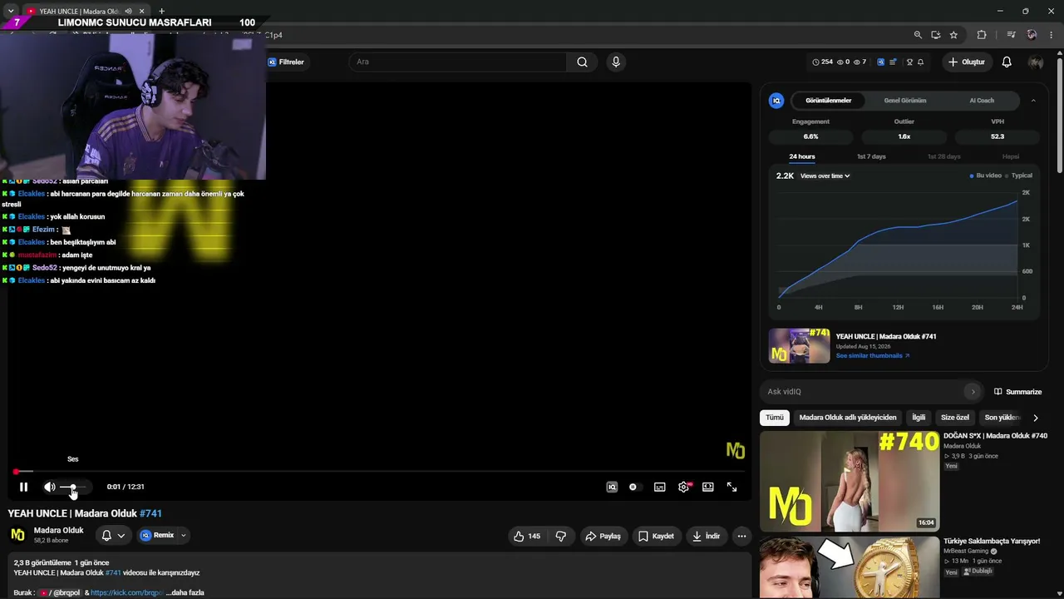
Task: Click the #741 hashtag in video title
Action: click(x=150, y=513)
